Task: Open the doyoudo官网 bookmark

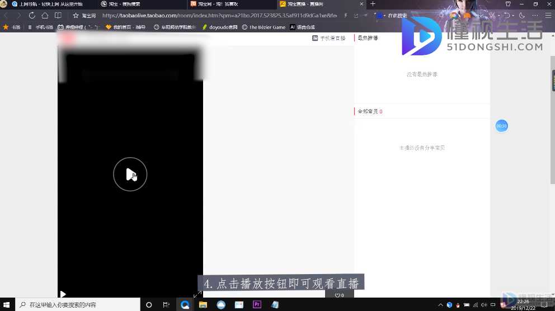Action: (x=219, y=27)
